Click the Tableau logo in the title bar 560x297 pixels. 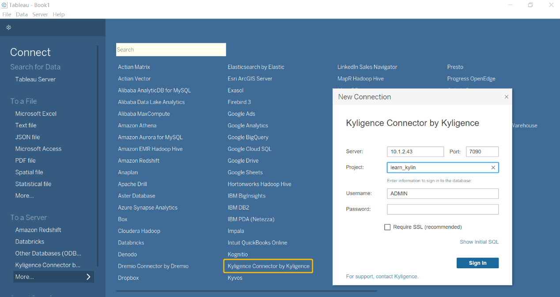4,5
